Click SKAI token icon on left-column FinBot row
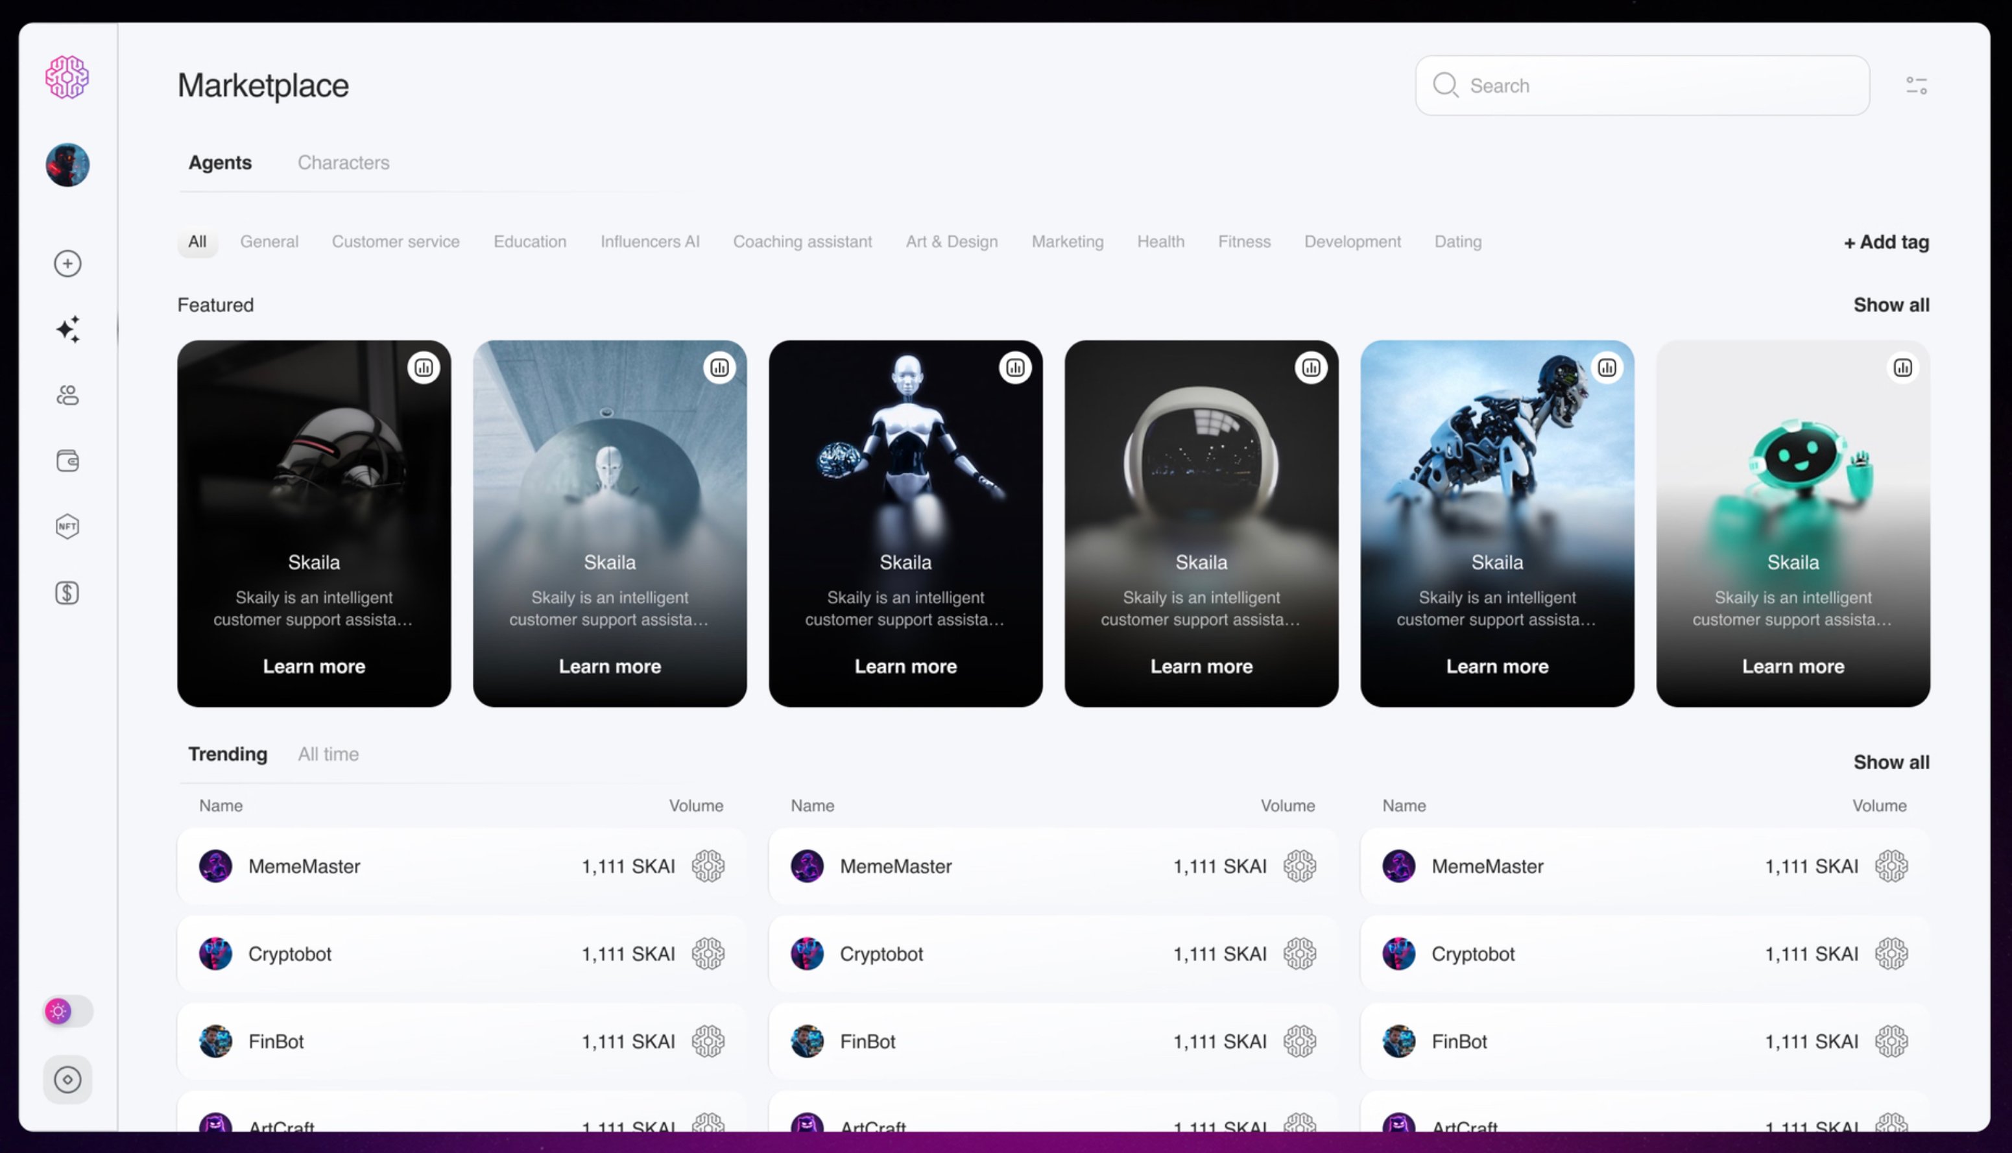 tap(708, 1041)
